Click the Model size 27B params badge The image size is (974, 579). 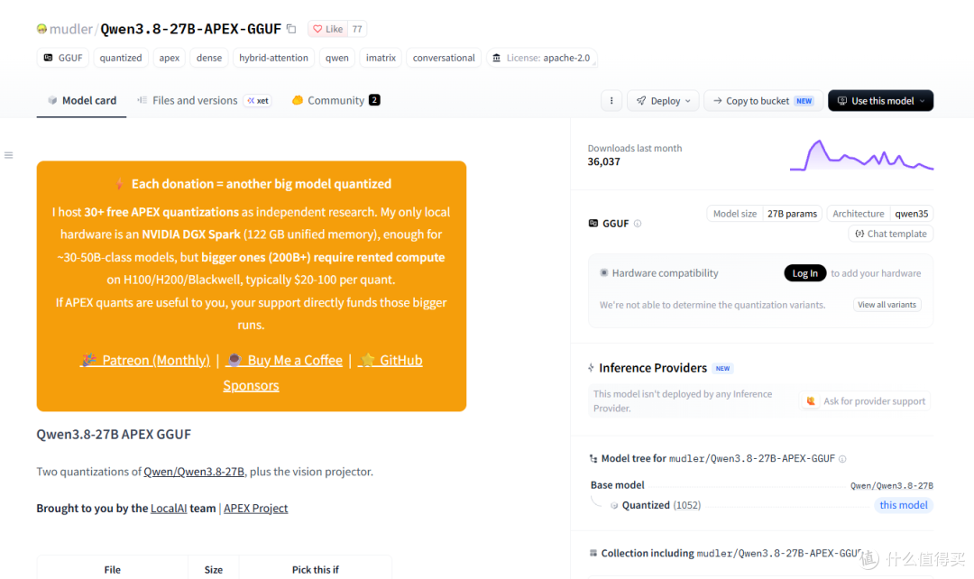(x=765, y=214)
